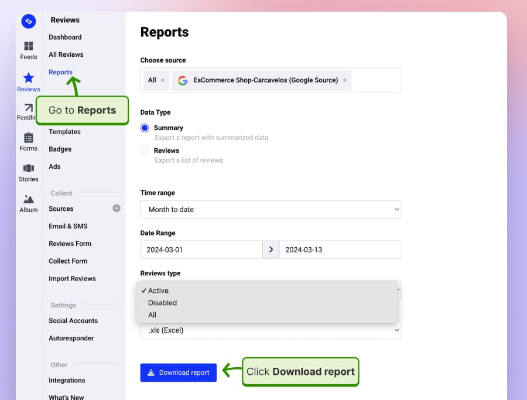
Task: Open the Collect Form page
Action: tap(68, 261)
